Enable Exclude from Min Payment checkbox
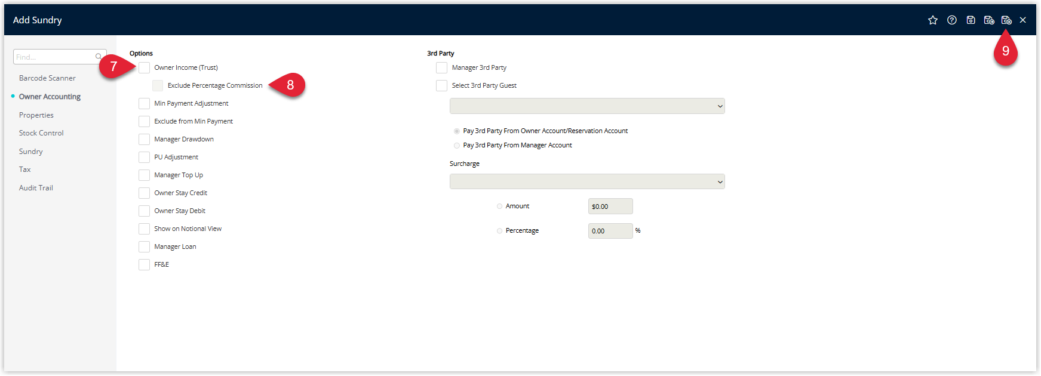The width and height of the screenshot is (1041, 376). coord(145,121)
